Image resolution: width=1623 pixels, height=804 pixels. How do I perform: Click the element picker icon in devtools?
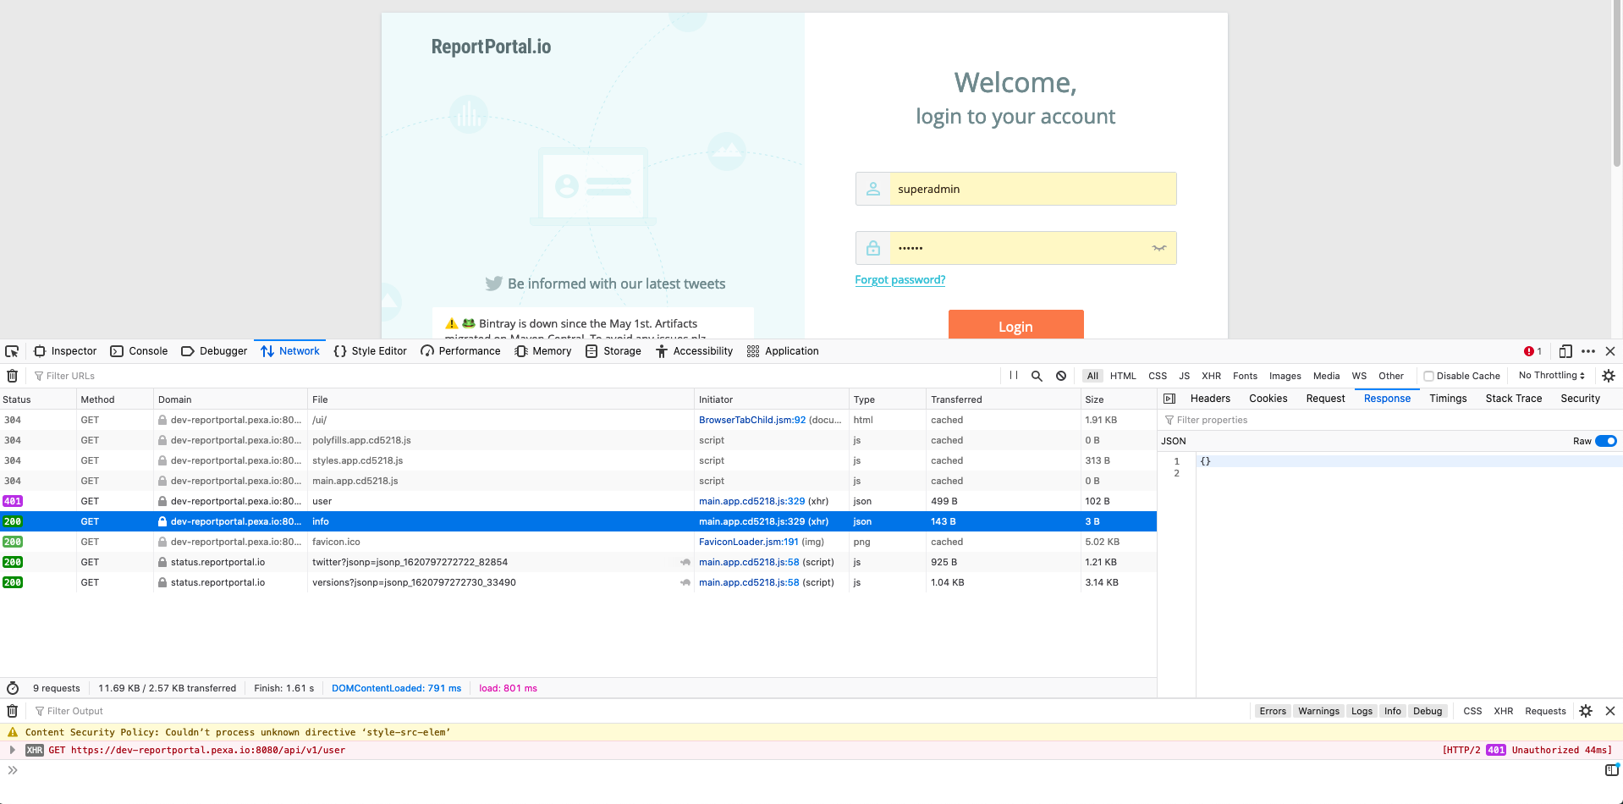coord(12,351)
